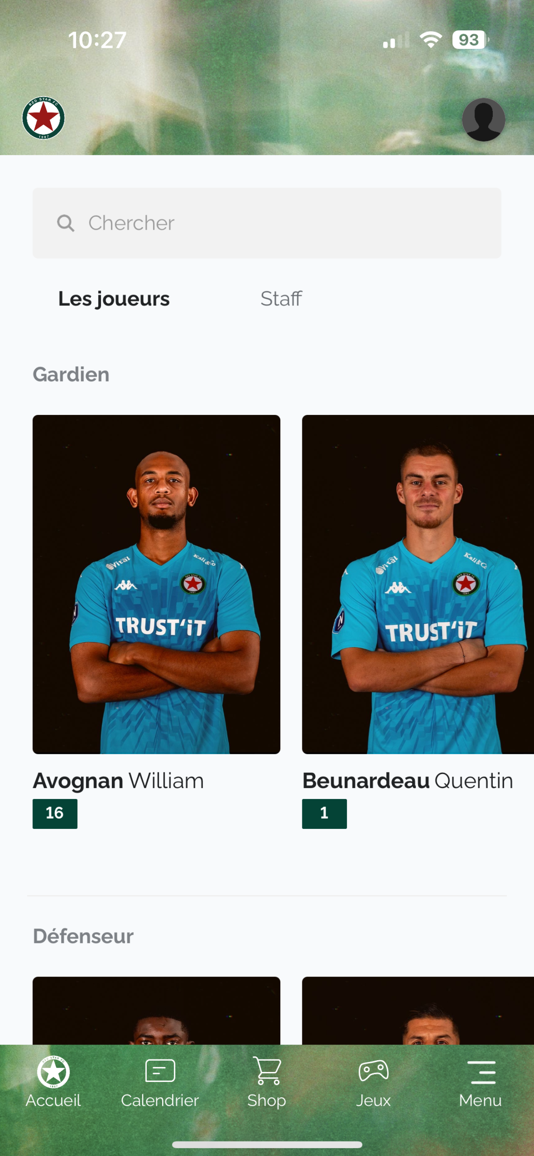The height and width of the screenshot is (1156, 534).
Task: Tap the Red Star FC logo
Action: click(44, 118)
